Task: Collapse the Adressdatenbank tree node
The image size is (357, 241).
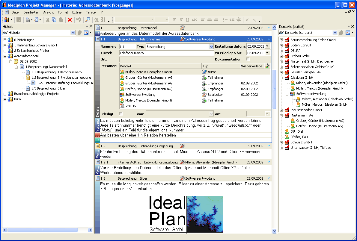Action: click(x=5, y=56)
